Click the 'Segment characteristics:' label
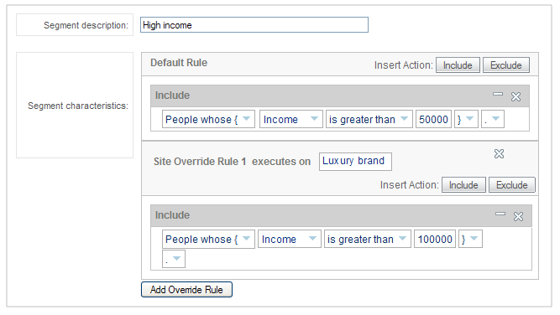The image size is (560, 315). [x=78, y=106]
